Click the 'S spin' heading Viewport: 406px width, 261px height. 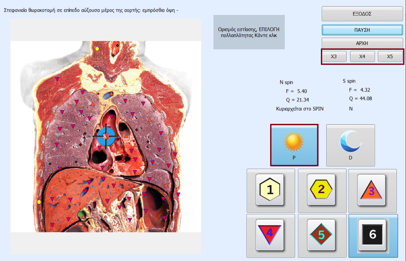coord(349,81)
